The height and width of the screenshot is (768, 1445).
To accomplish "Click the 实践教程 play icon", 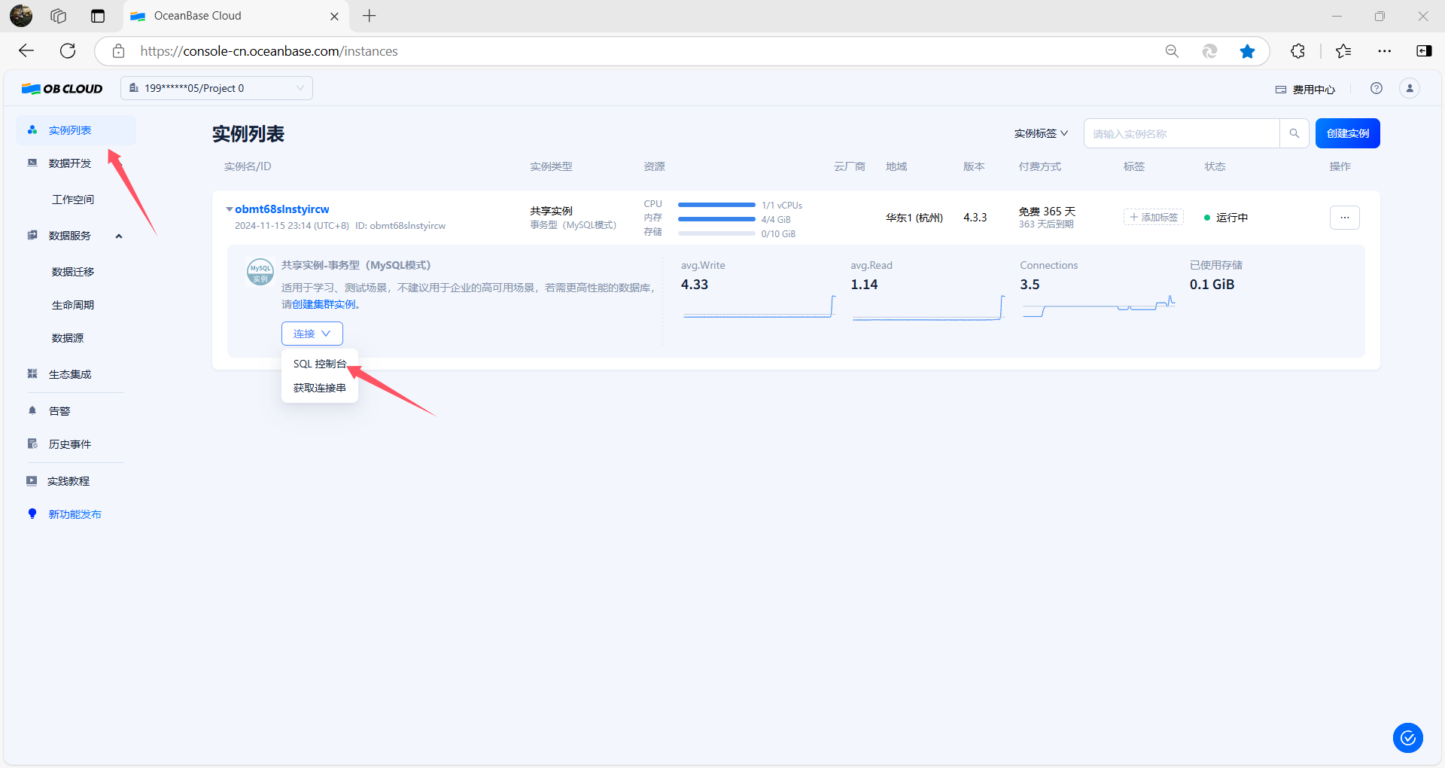I will point(32,480).
